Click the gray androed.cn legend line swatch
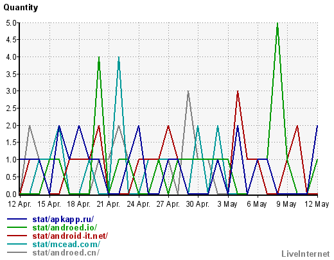This screenshot has height=260, width=334. [x=17, y=252]
